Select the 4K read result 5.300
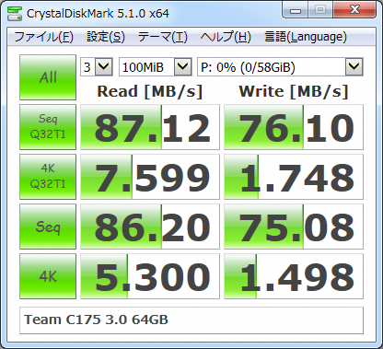Viewport: 383px width, 349px height. point(150,276)
